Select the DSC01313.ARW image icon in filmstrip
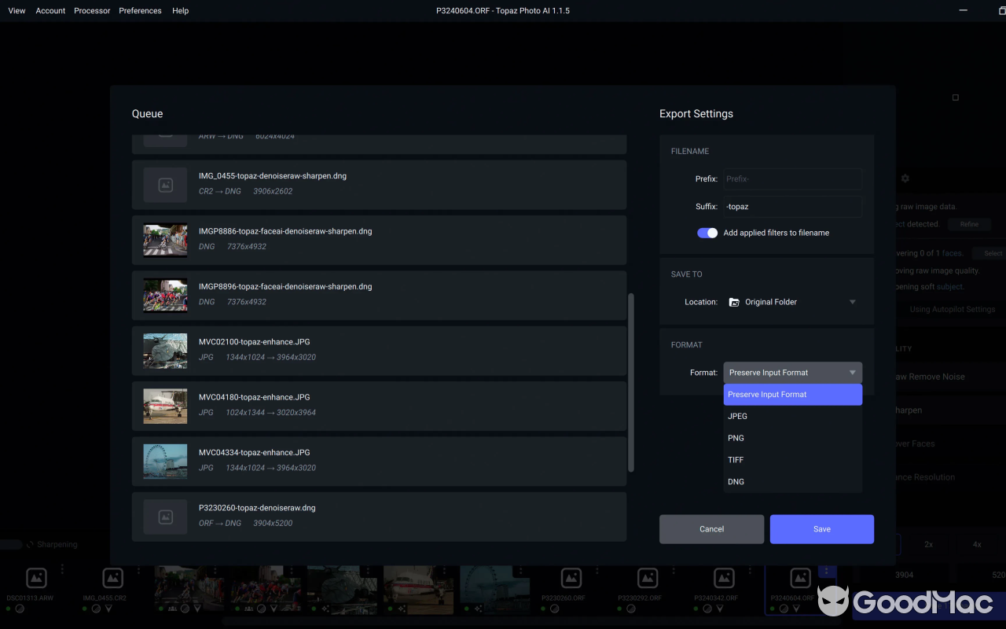This screenshot has height=629, width=1006. click(x=36, y=578)
